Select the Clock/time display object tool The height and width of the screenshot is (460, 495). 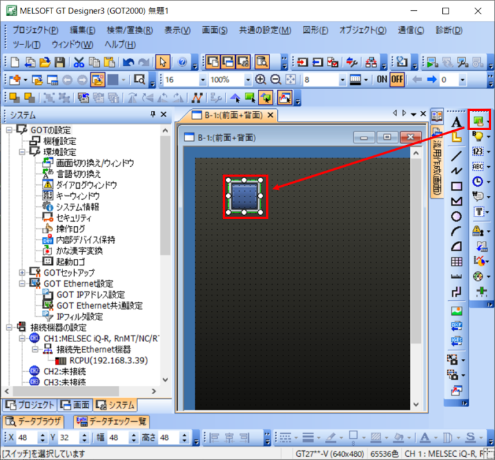(x=478, y=182)
